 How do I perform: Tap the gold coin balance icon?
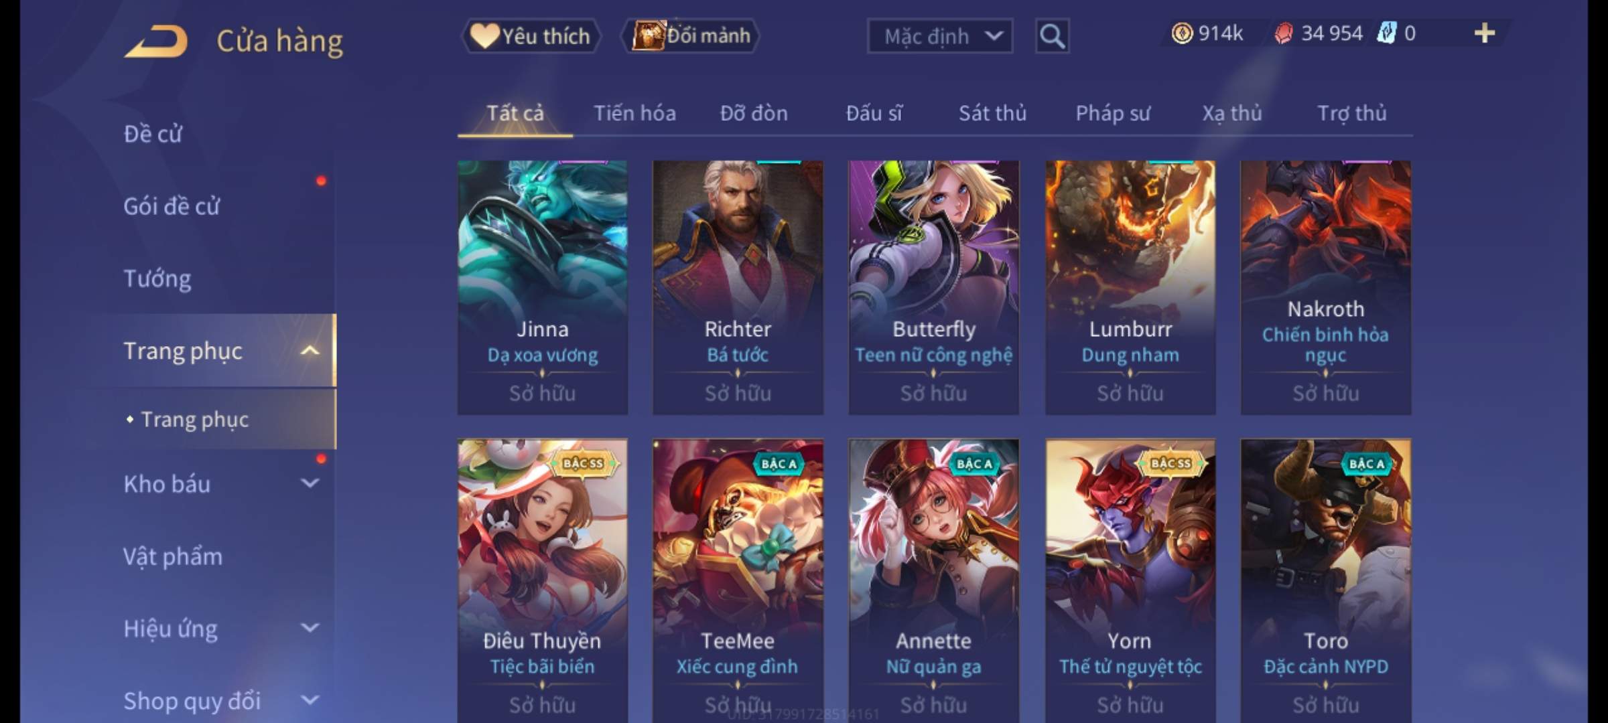pos(1182,33)
